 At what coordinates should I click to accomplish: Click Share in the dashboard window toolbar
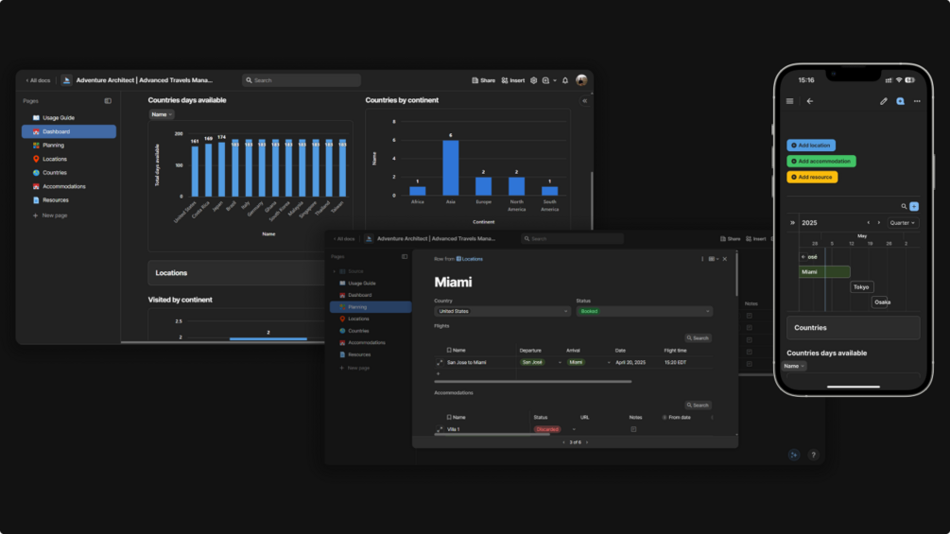(x=483, y=80)
